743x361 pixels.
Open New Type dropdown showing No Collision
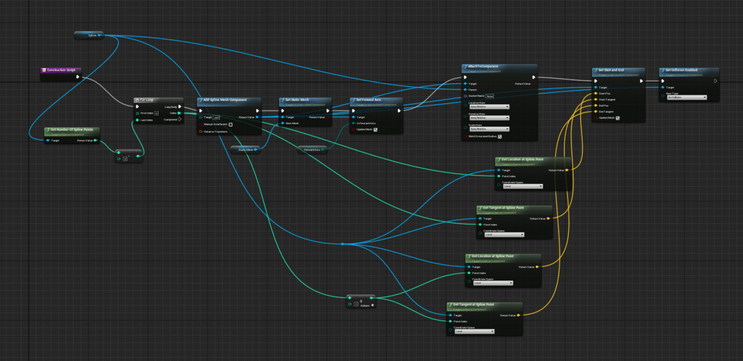[x=687, y=97]
